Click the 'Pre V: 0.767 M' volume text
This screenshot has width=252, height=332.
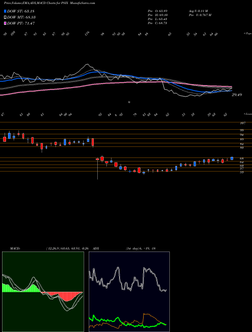point(200,15)
